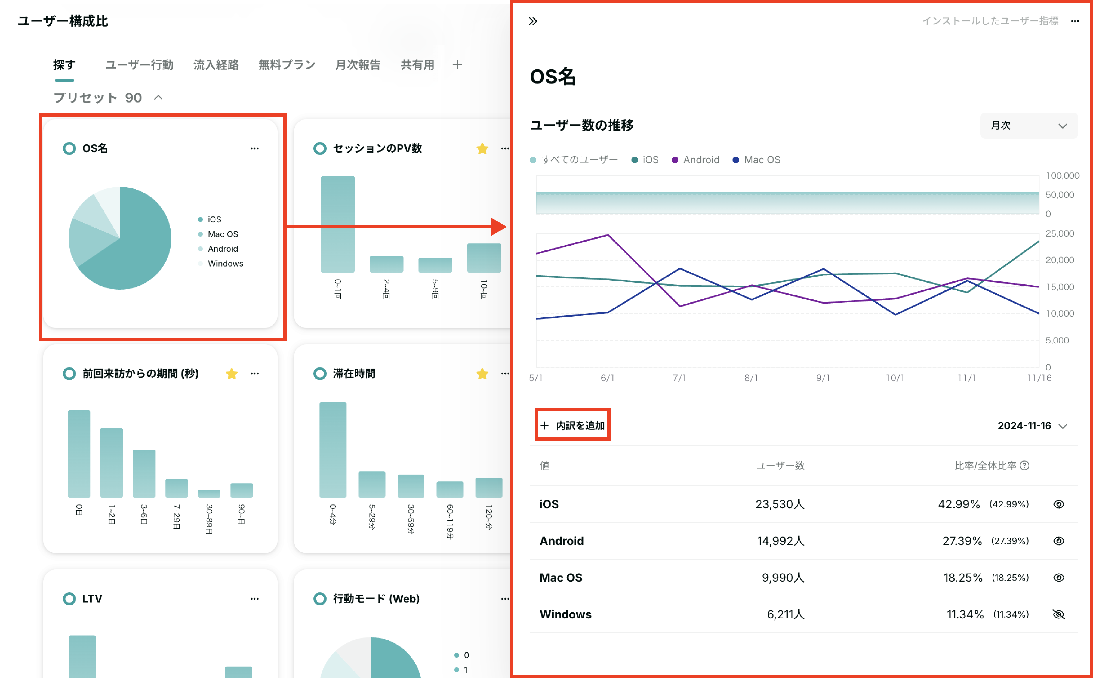Click the 23,530人 user count cell
The width and height of the screenshot is (1093, 678).
[x=780, y=504]
